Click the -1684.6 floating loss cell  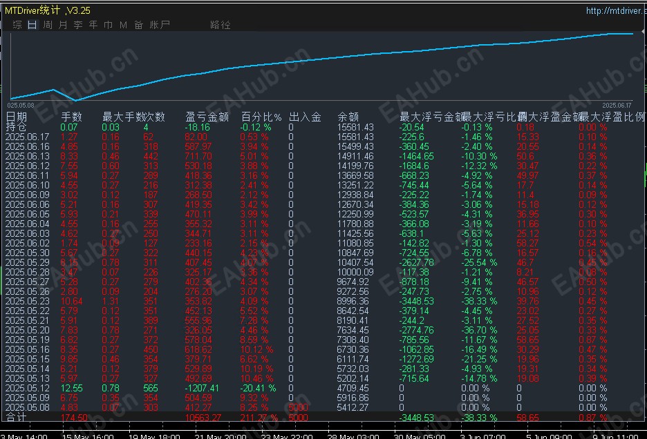(414, 166)
